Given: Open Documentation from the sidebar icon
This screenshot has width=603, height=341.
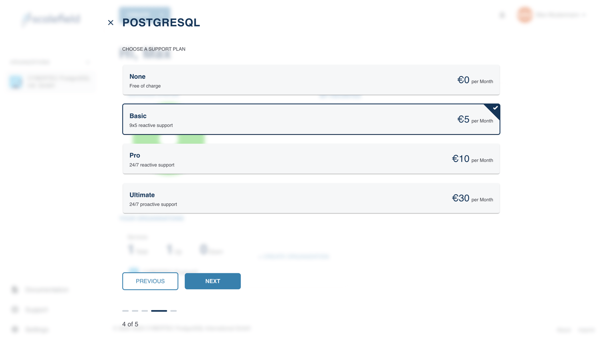Looking at the screenshot, I should [15, 290].
